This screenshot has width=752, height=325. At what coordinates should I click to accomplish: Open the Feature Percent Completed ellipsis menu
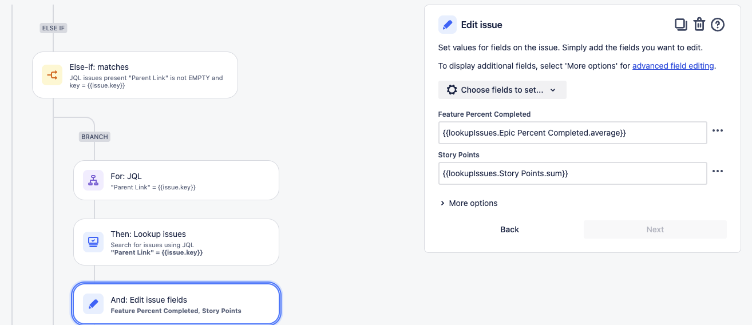click(718, 130)
